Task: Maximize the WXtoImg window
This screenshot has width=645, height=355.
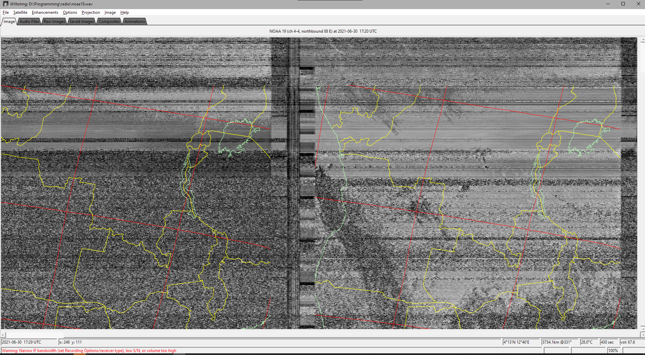Action: pos(623,4)
